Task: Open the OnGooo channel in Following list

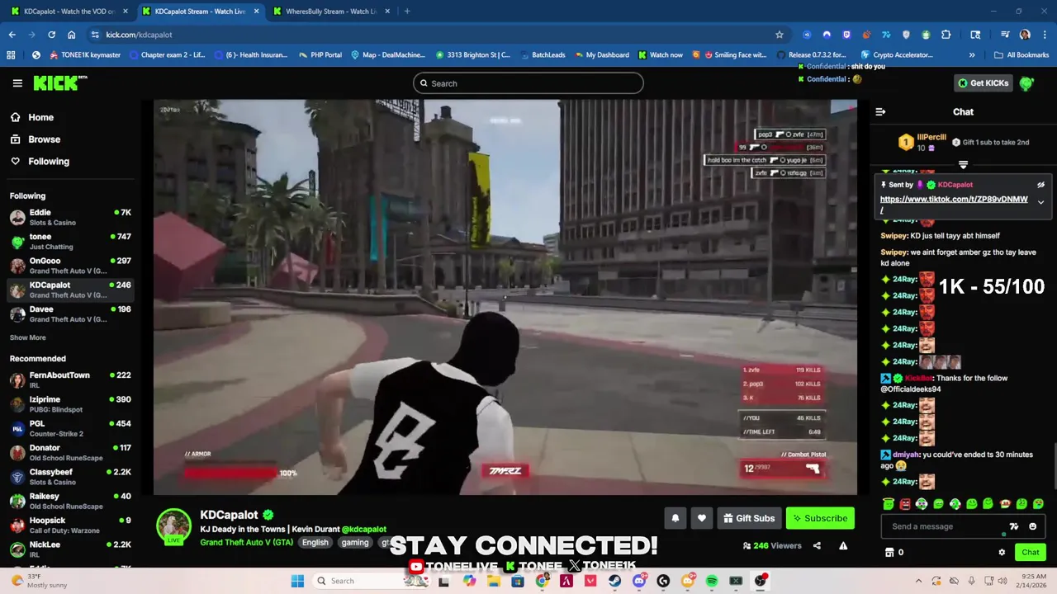Action: [x=69, y=266]
